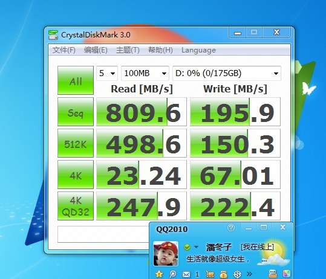Open the 文件(F) menu
Image resolution: width=326 pixels, height=279 pixels.
(64, 50)
